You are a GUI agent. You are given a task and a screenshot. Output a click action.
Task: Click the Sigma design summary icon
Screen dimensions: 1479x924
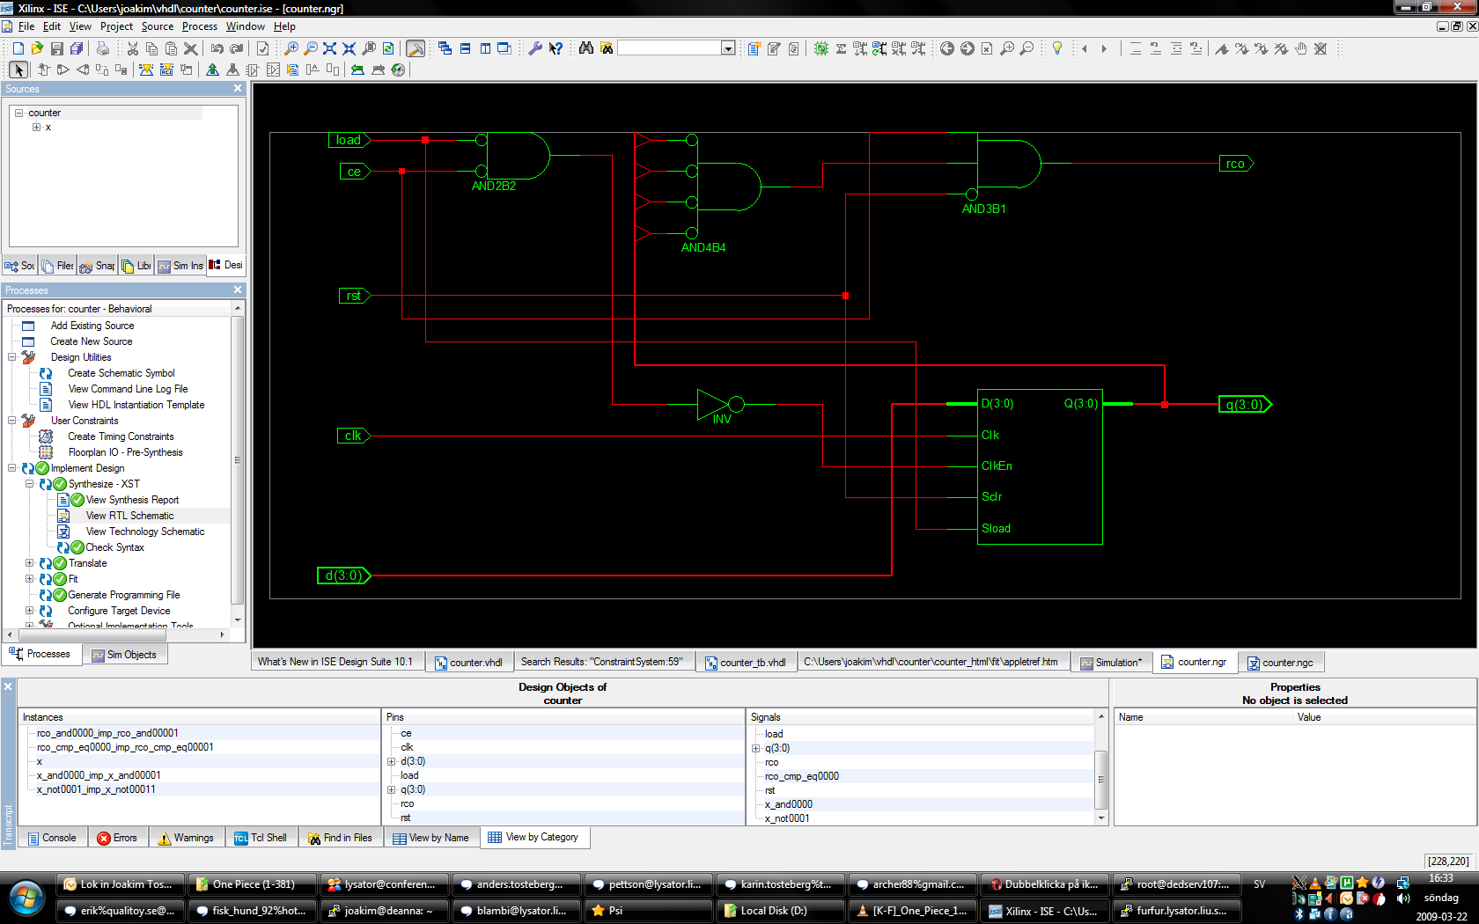point(841,48)
